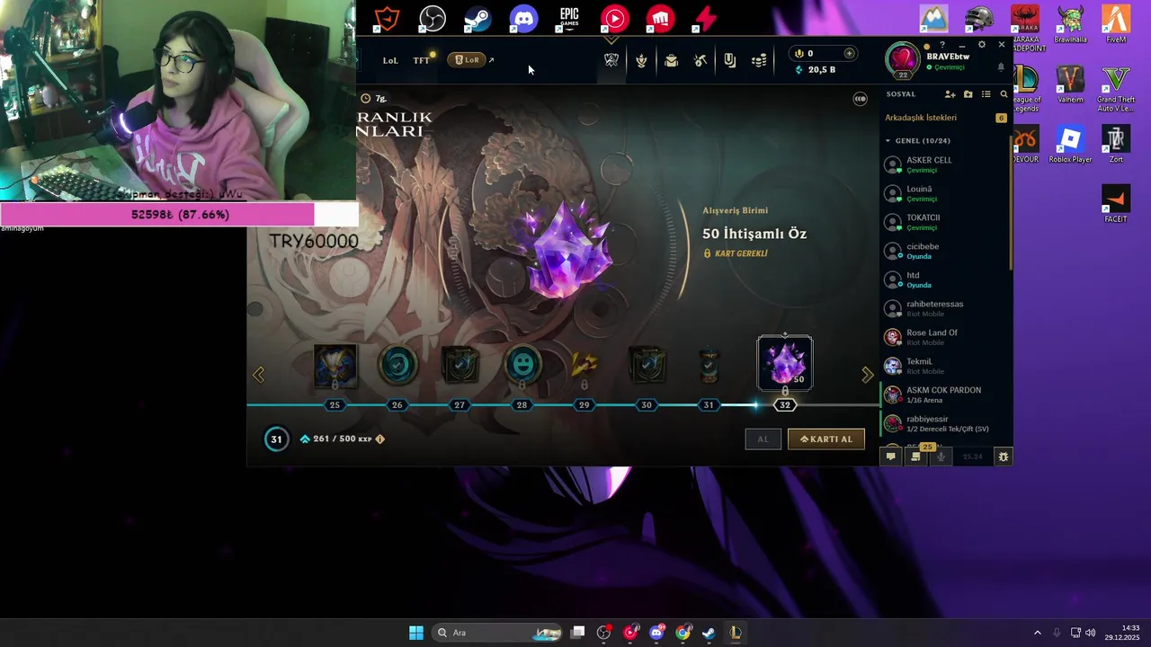Open the Crafting hammer icon

[700, 60]
